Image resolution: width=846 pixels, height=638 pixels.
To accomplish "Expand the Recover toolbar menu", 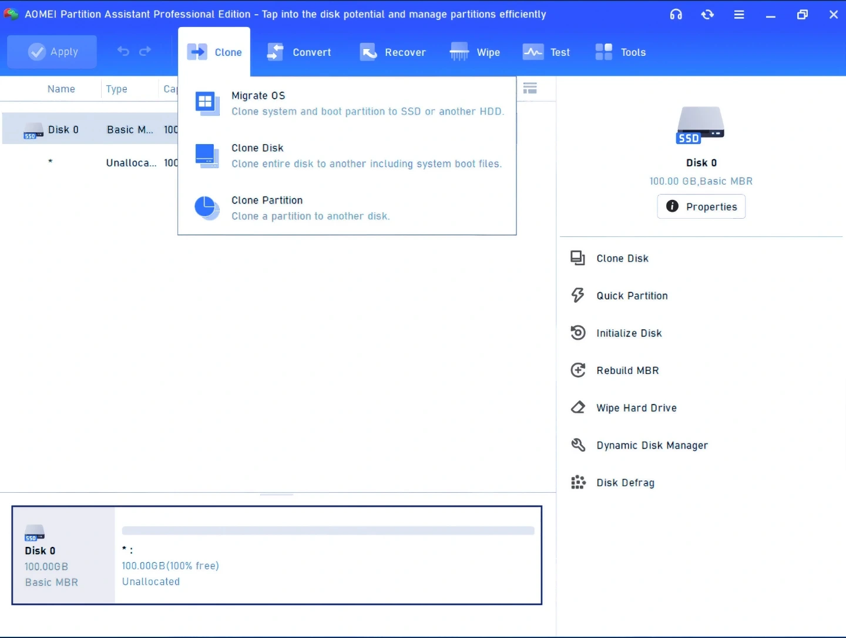I will 392,52.
